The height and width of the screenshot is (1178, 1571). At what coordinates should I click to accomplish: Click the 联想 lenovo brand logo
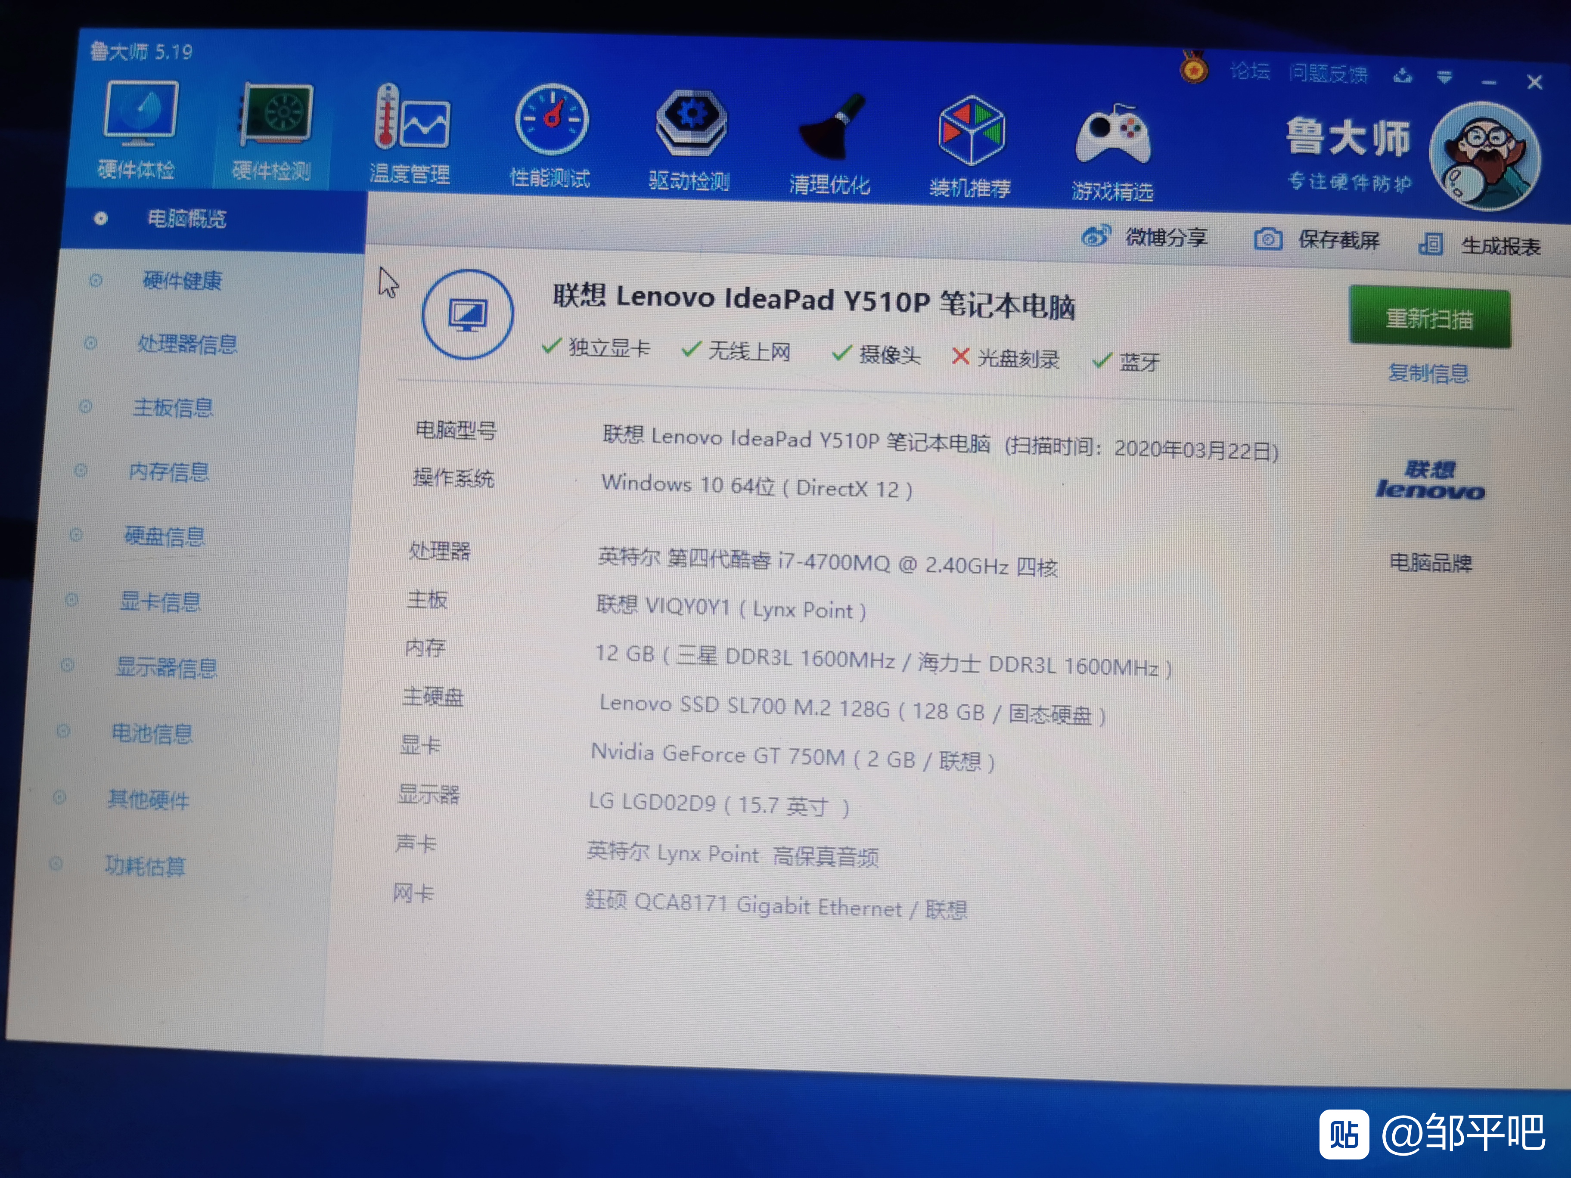pyautogui.click(x=1430, y=480)
